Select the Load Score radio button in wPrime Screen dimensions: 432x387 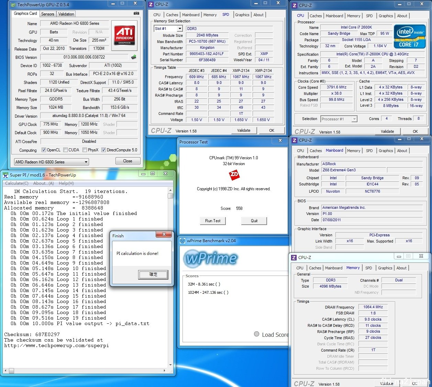tap(256, 334)
